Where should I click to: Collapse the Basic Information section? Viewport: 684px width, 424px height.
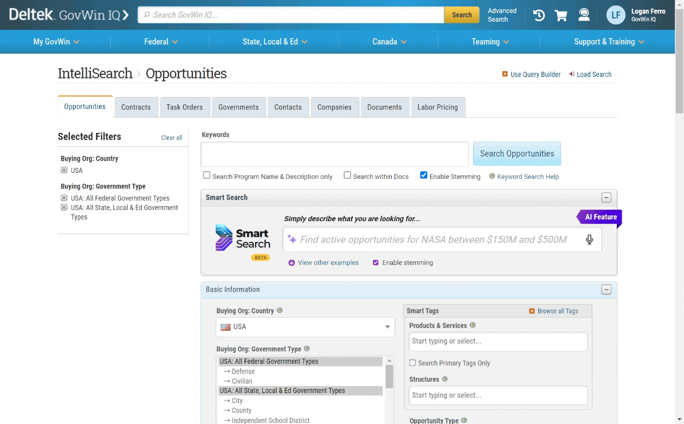606,290
